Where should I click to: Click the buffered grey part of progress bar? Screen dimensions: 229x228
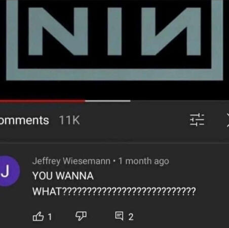tap(108, 101)
